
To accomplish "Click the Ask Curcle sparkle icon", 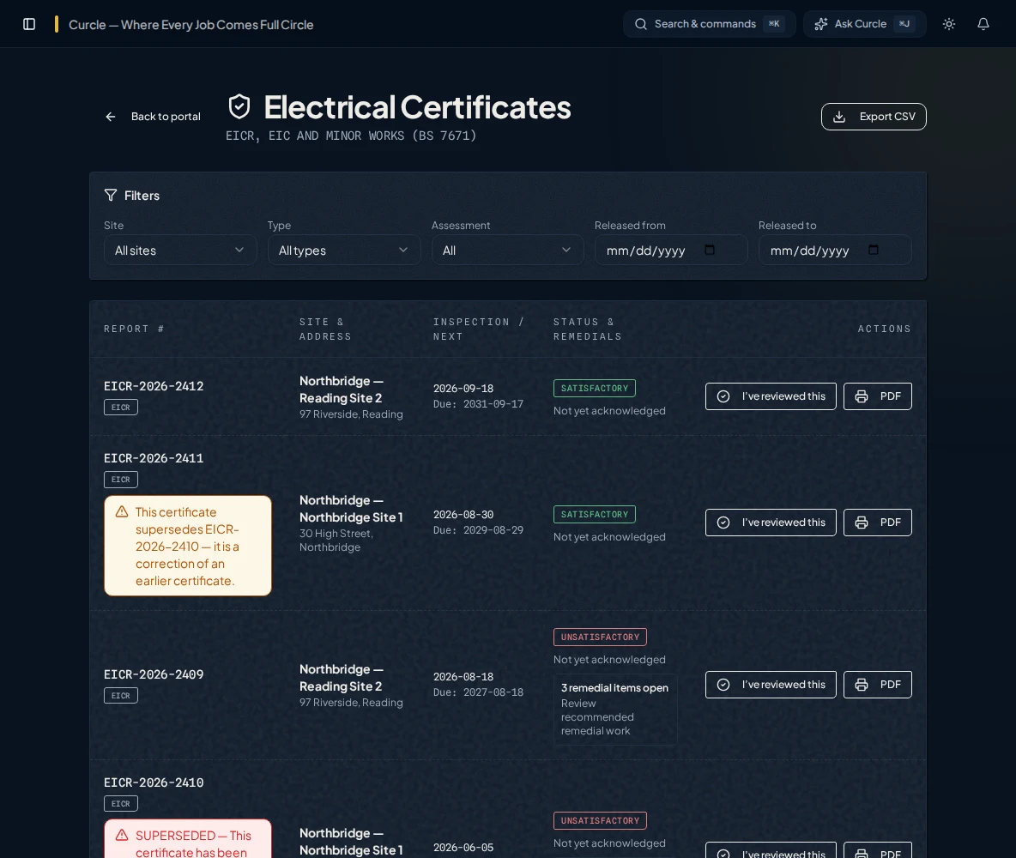I will coord(821,24).
